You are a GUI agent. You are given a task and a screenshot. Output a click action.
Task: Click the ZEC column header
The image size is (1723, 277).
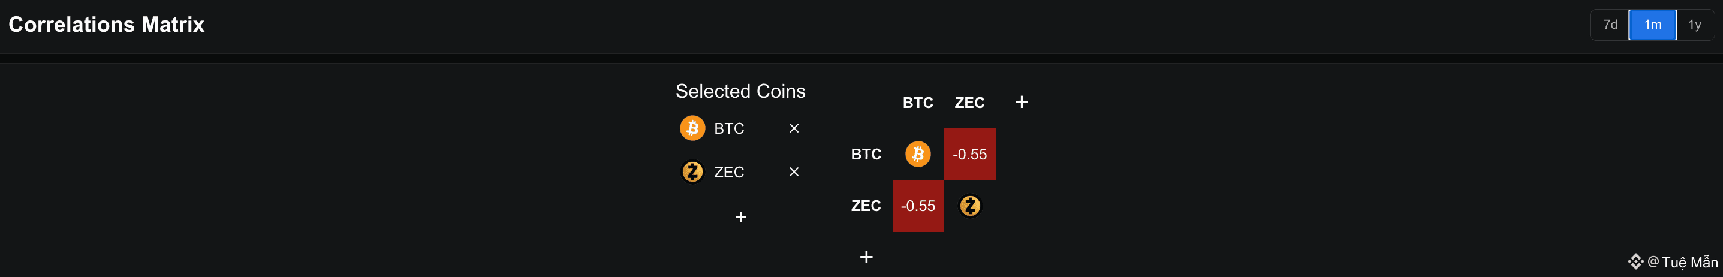click(969, 103)
